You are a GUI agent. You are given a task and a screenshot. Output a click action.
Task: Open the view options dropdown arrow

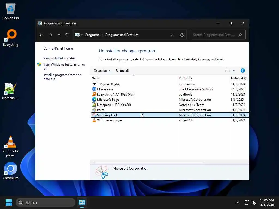[234, 70]
